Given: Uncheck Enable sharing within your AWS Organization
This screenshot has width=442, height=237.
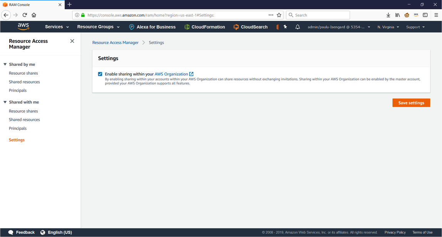Looking at the screenshot, I should point(100,74).
